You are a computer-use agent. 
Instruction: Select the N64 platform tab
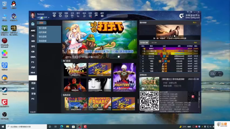coord(33,73)
